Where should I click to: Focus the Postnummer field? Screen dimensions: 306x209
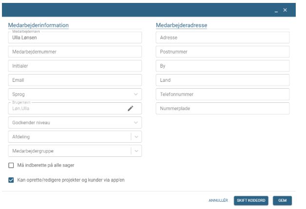pos(223,52)
